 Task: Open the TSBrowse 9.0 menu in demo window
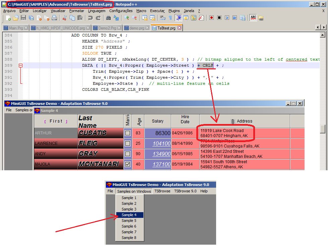pyautogui.click(x=185, y=191)
